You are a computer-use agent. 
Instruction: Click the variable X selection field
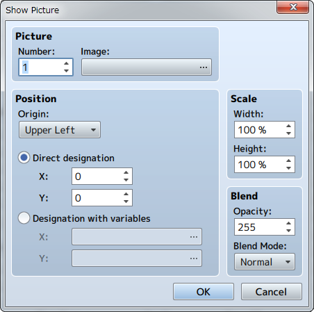(x=137, y=237)
